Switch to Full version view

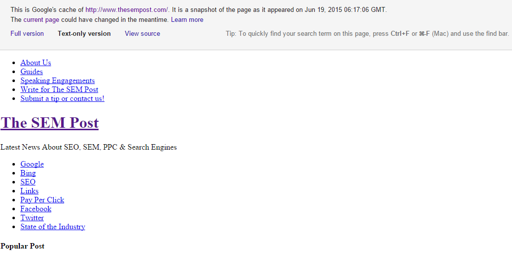27,33
